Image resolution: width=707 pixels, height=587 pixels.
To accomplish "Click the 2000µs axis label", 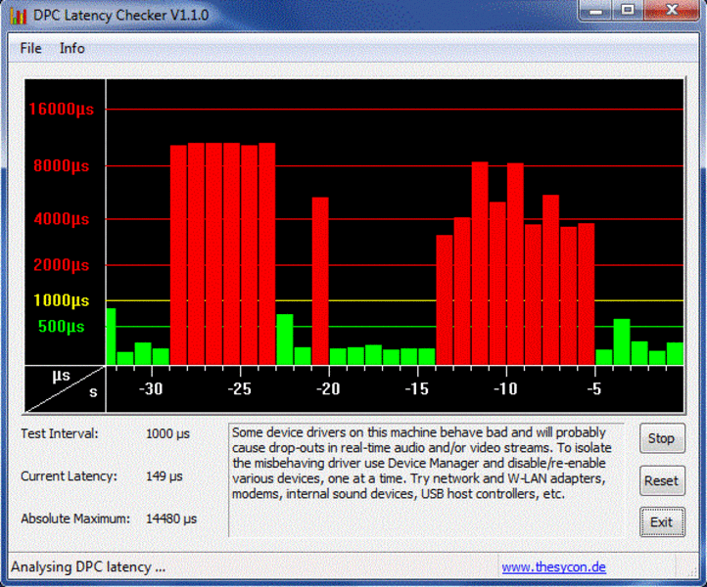I will coord(62,265).
